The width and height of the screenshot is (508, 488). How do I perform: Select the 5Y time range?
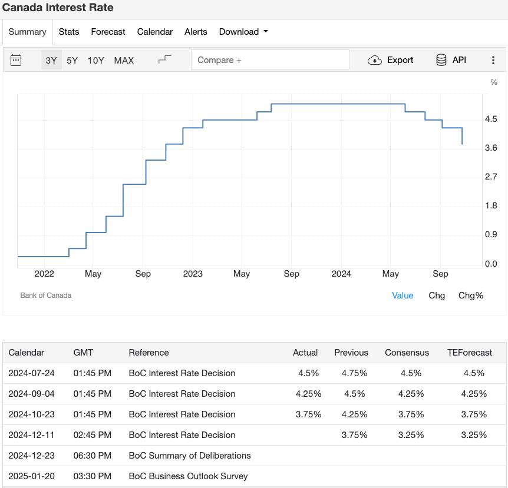pyautogui.click(x=72, y=59)
